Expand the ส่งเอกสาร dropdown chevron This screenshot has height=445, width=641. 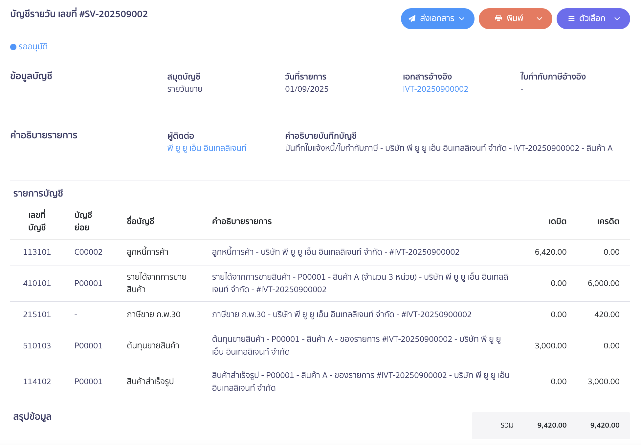point(462,19)
